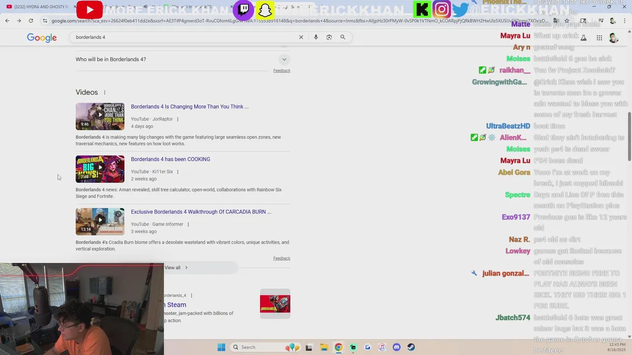This screenshot has height=355, width=632.
Task: Bookmark this page with the star icon
Action: (x=567, y=21)
